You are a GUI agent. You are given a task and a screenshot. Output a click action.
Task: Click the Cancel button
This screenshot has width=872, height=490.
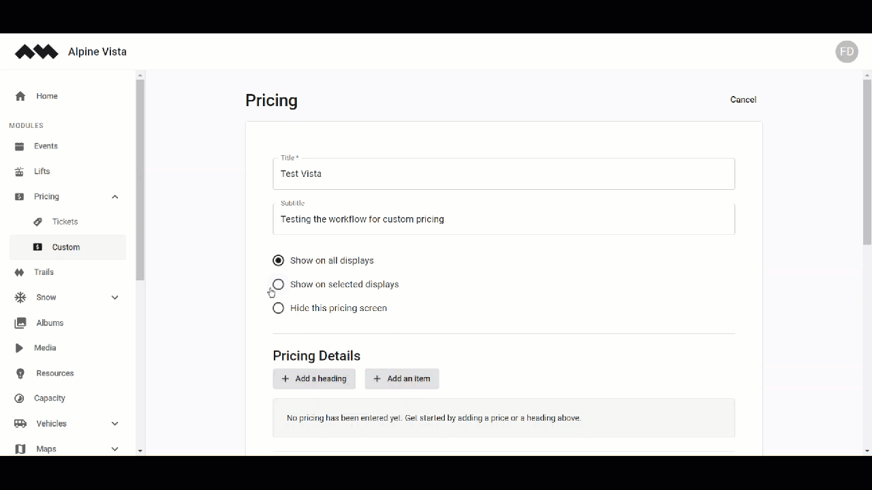[x=743, y=99]
